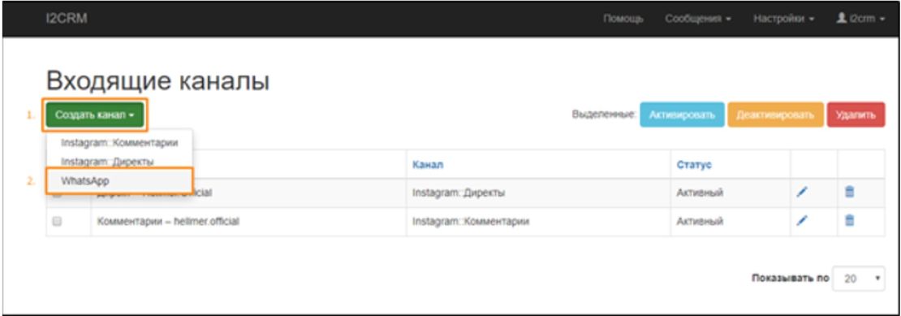Open the Помощь link in navbar

click(x=623, y=19)
